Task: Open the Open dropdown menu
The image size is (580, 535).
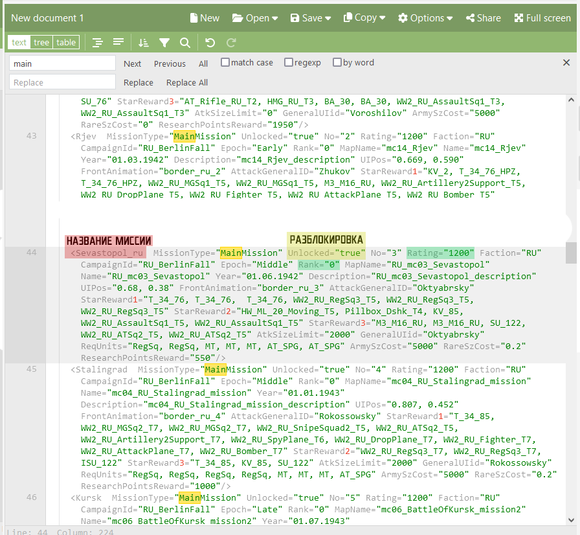Action: tap(255, 17)
